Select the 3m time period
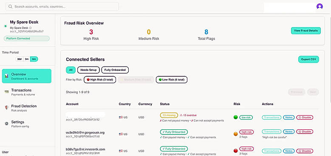 (x=27, y=59)
